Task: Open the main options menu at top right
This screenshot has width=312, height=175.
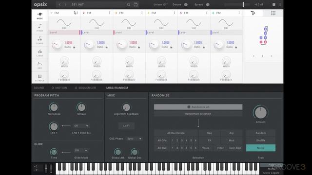Action: [280, 4]
